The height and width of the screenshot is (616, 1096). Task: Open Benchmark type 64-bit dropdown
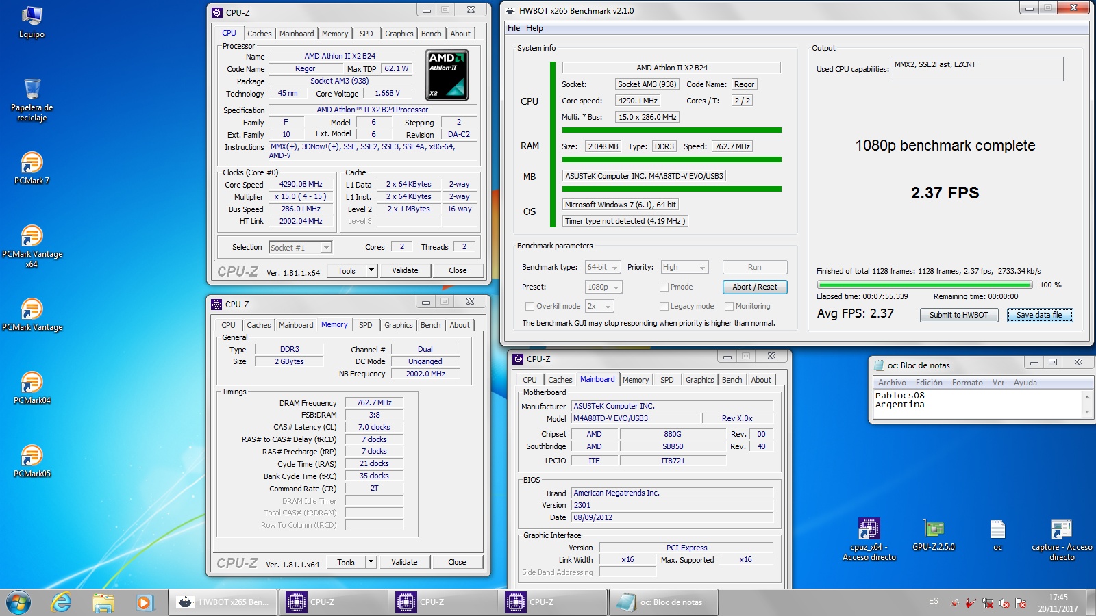[x=603, y=267]
